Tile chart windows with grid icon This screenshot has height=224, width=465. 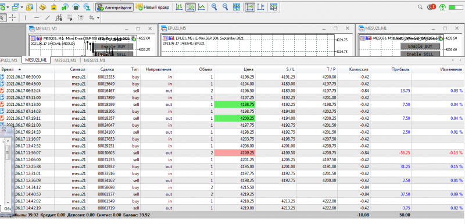(237, 7)
